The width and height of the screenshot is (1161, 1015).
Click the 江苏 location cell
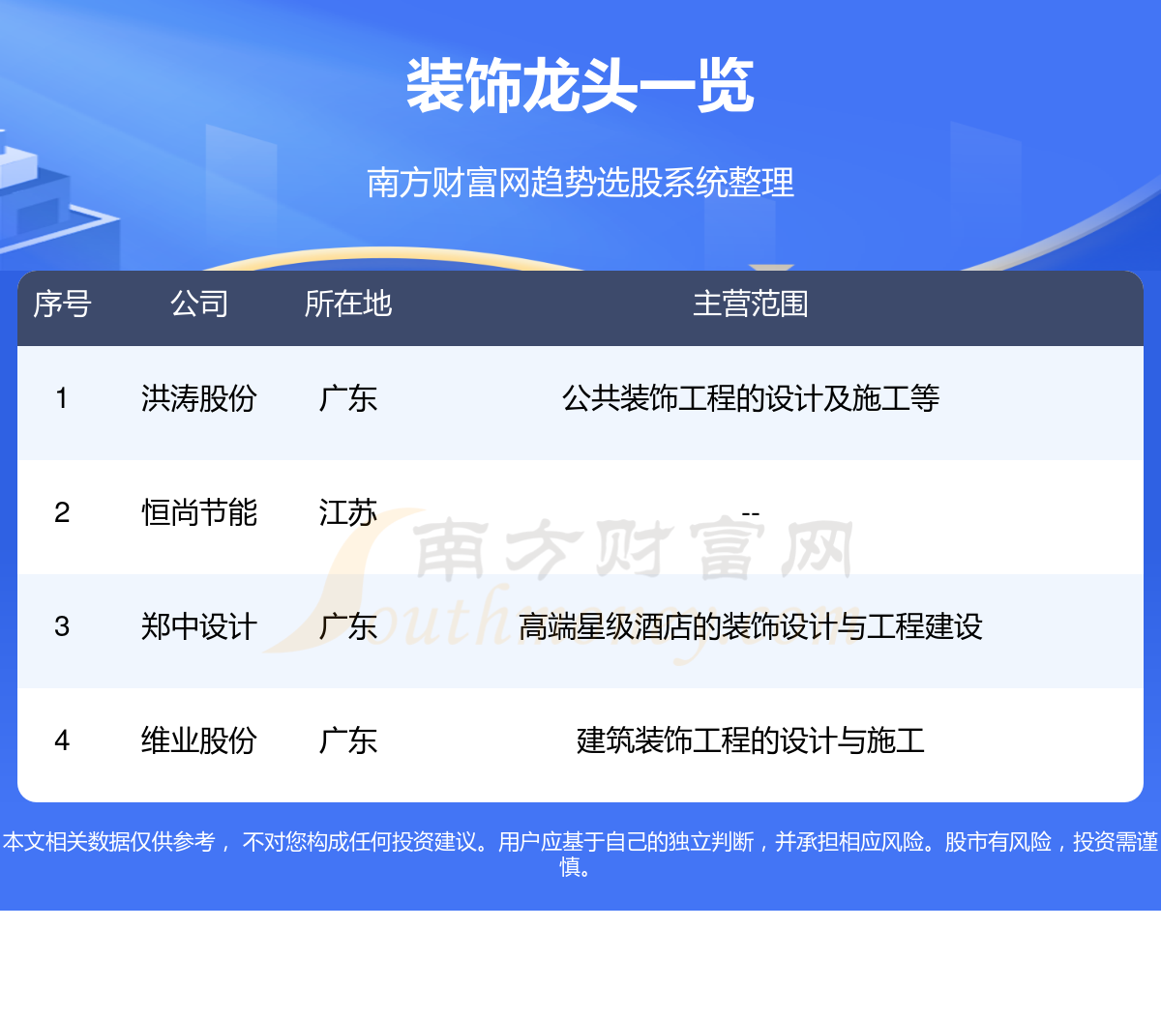click(348, 512)
